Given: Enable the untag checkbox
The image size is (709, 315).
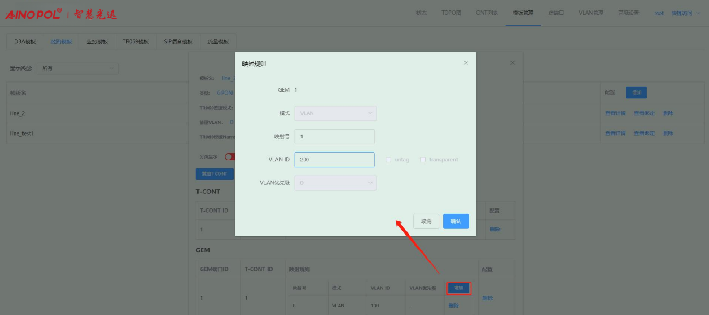Looking at the screenshot, I should pyautogui.click(x=388, y=160).
